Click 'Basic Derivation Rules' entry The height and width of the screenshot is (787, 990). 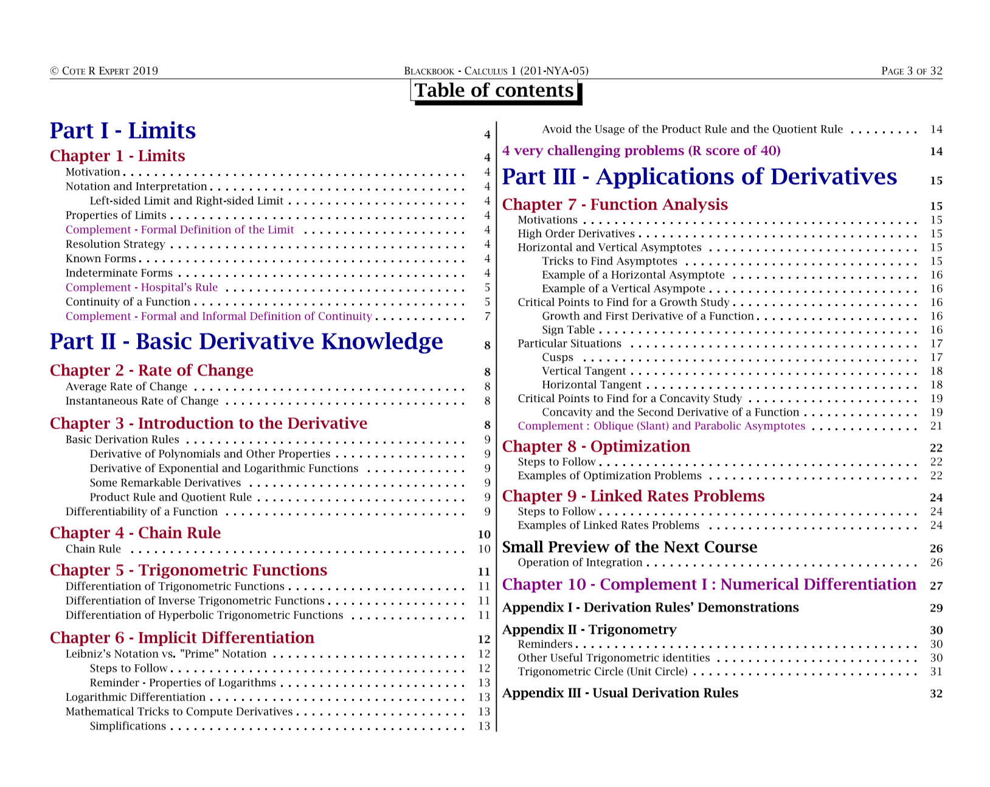(x=122, y=440)
